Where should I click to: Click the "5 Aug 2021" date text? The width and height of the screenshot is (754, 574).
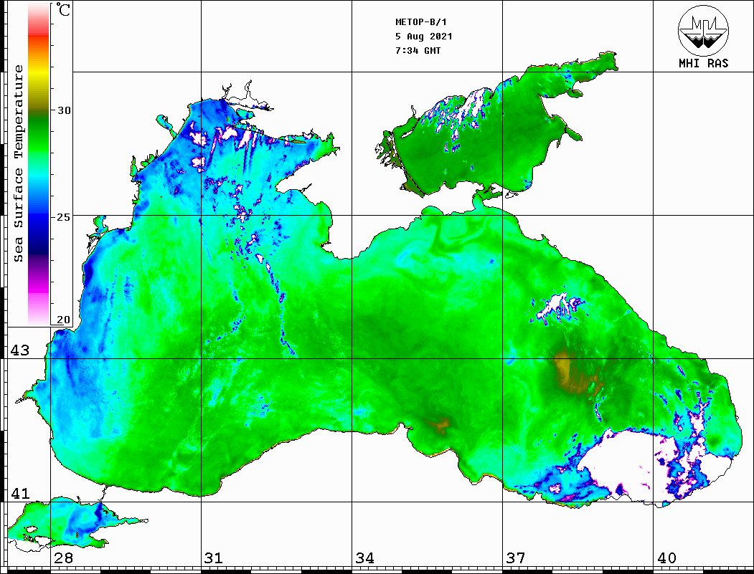tap(423, 37)
